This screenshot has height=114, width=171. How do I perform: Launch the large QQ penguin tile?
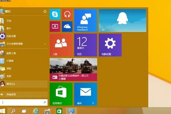click(x=123, y=21)
